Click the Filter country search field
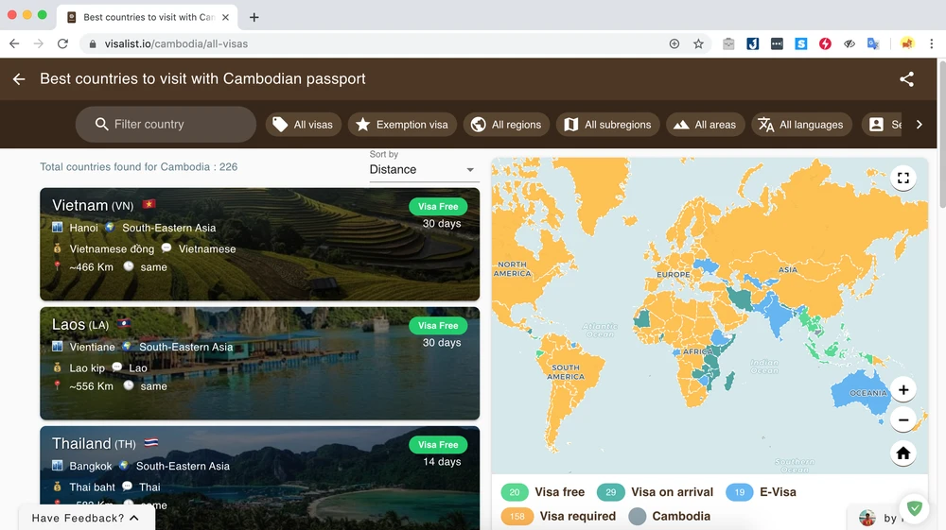The height and width of the screenshot is (530, 946). pyautogui.click(x=166, y=125)
